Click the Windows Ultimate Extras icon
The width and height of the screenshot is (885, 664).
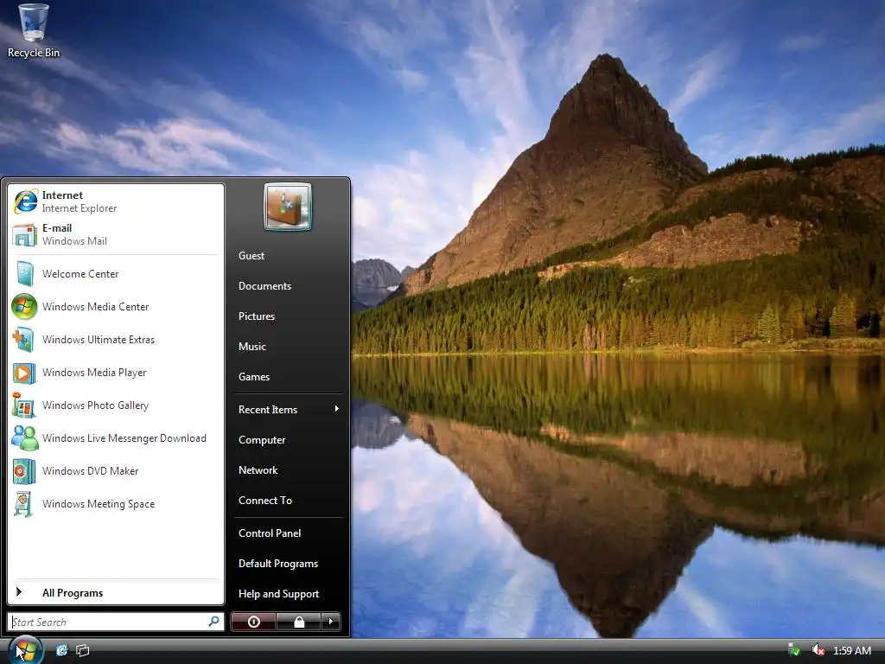24,339
